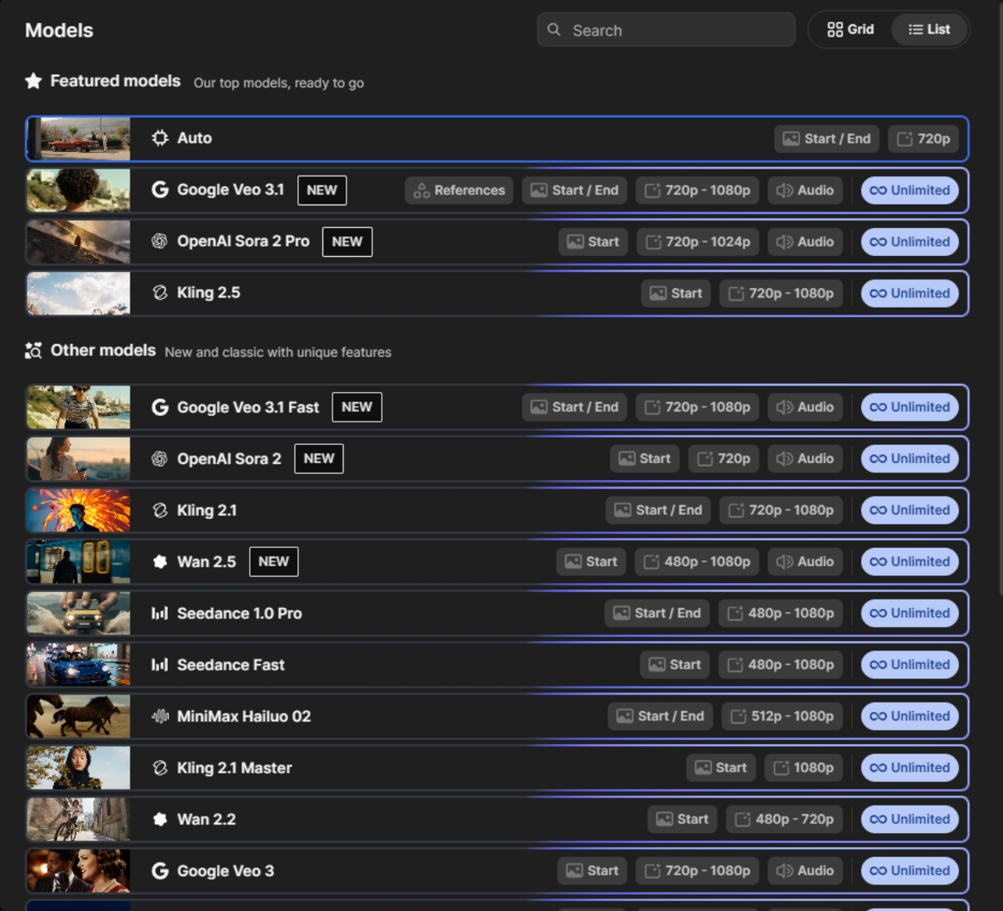Click the "Featured models" section heading
Screen dimensions: 1003x911
(x=116, y=81)
